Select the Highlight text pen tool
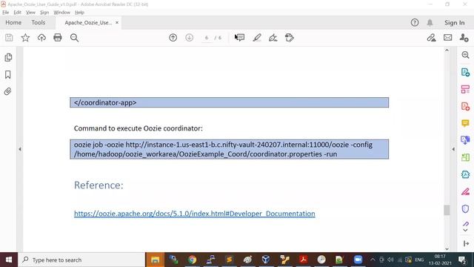 pyautogui.click(x=257, y=38)
